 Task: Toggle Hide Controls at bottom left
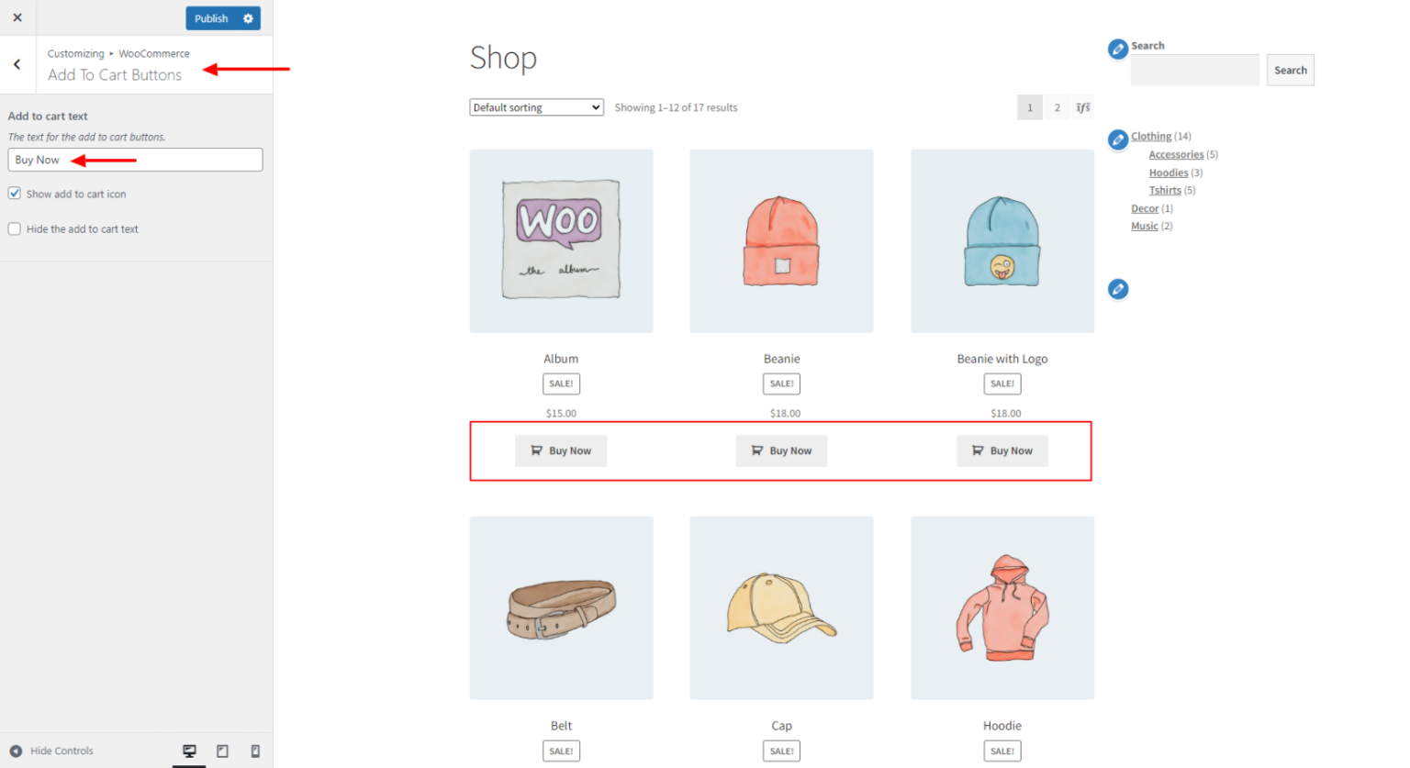53,751
